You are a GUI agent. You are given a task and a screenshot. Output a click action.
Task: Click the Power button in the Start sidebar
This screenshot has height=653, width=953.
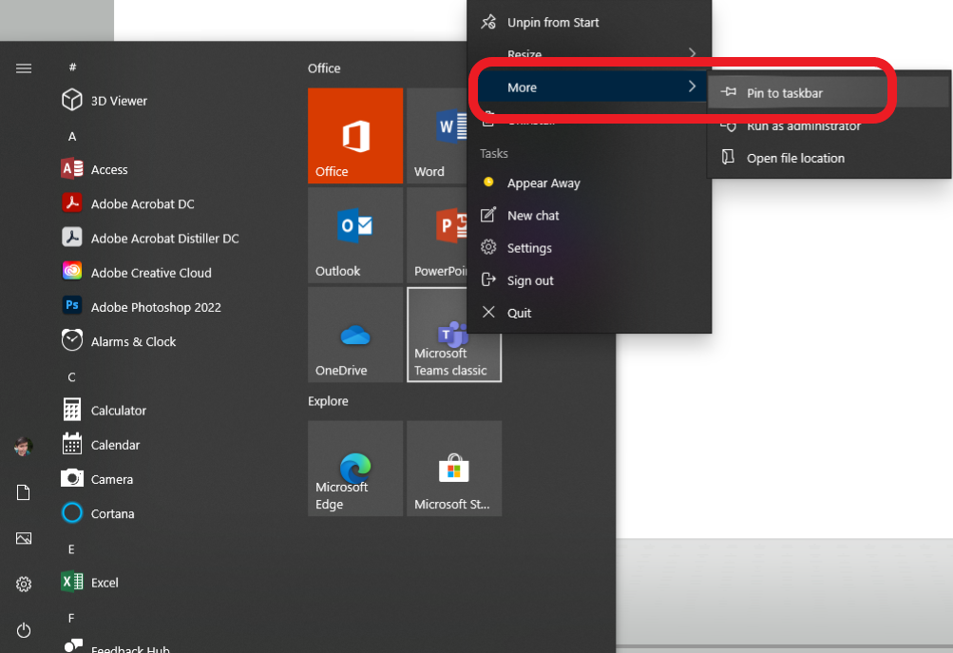click(x=23, y=630)
